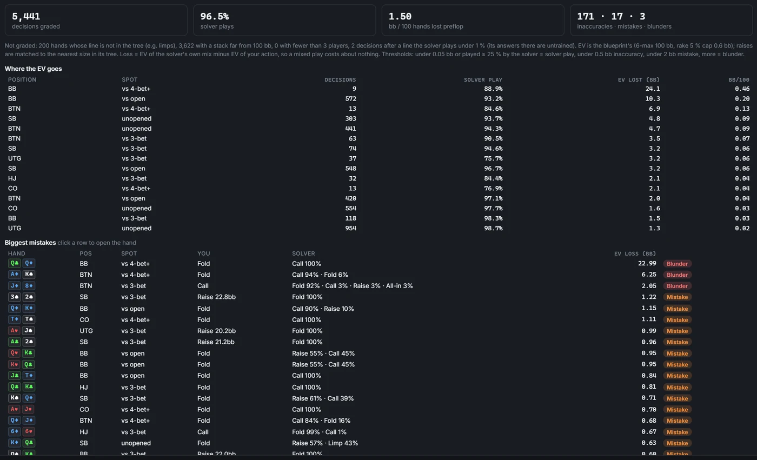The width and height of the screenshot is (757, 460).
Task: Open the hand with 'Raise 22.8bb' action
Action: coord(378,297)
